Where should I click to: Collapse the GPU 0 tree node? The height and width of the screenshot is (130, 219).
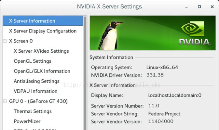click(x=5, y=101)
